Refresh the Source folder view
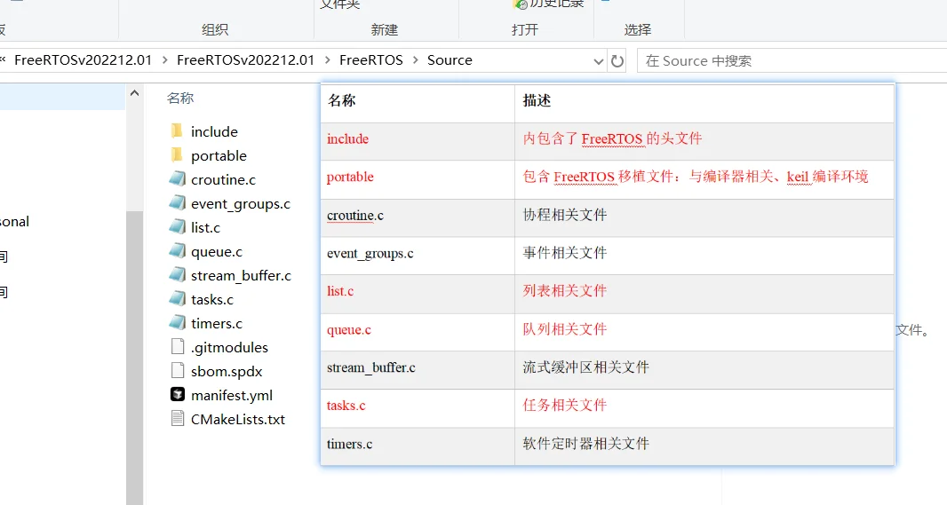947x505 pixels. [x=617, y=61]
